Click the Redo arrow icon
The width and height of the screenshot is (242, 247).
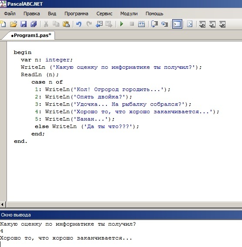pyautogui.click(x=89, y=24)
